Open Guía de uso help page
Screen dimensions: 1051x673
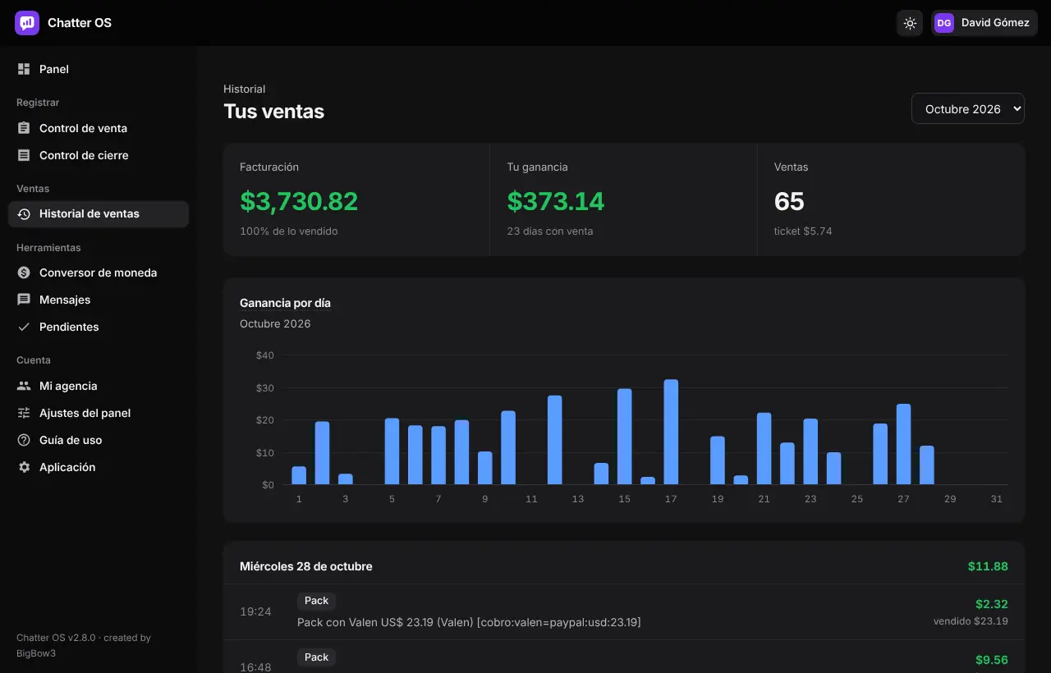pos(99,440)
